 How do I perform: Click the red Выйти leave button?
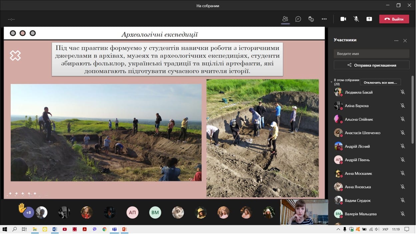(x=394, y=19)
